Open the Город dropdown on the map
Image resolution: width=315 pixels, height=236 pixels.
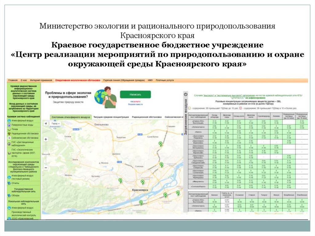56,123
